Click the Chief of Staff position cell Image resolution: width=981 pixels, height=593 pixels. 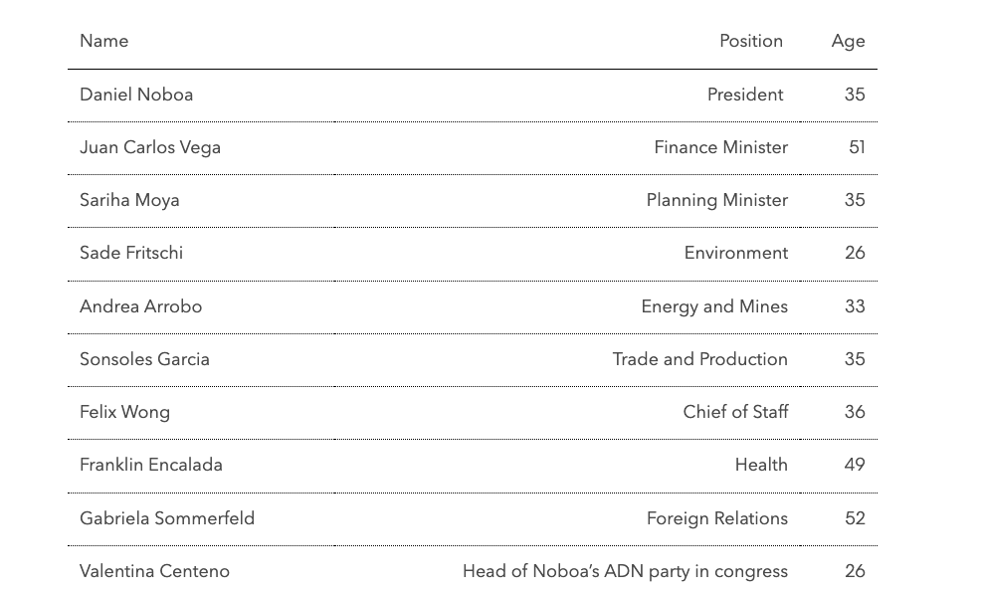735,412
